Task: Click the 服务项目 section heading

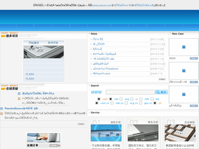Action: (x=12, y=36)
